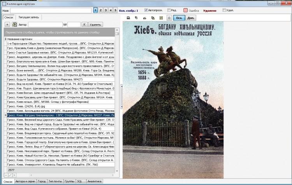This screenshot has height=185, width=292.
Task: Click the Название карточки column header
Action: (x=61, y=39)
